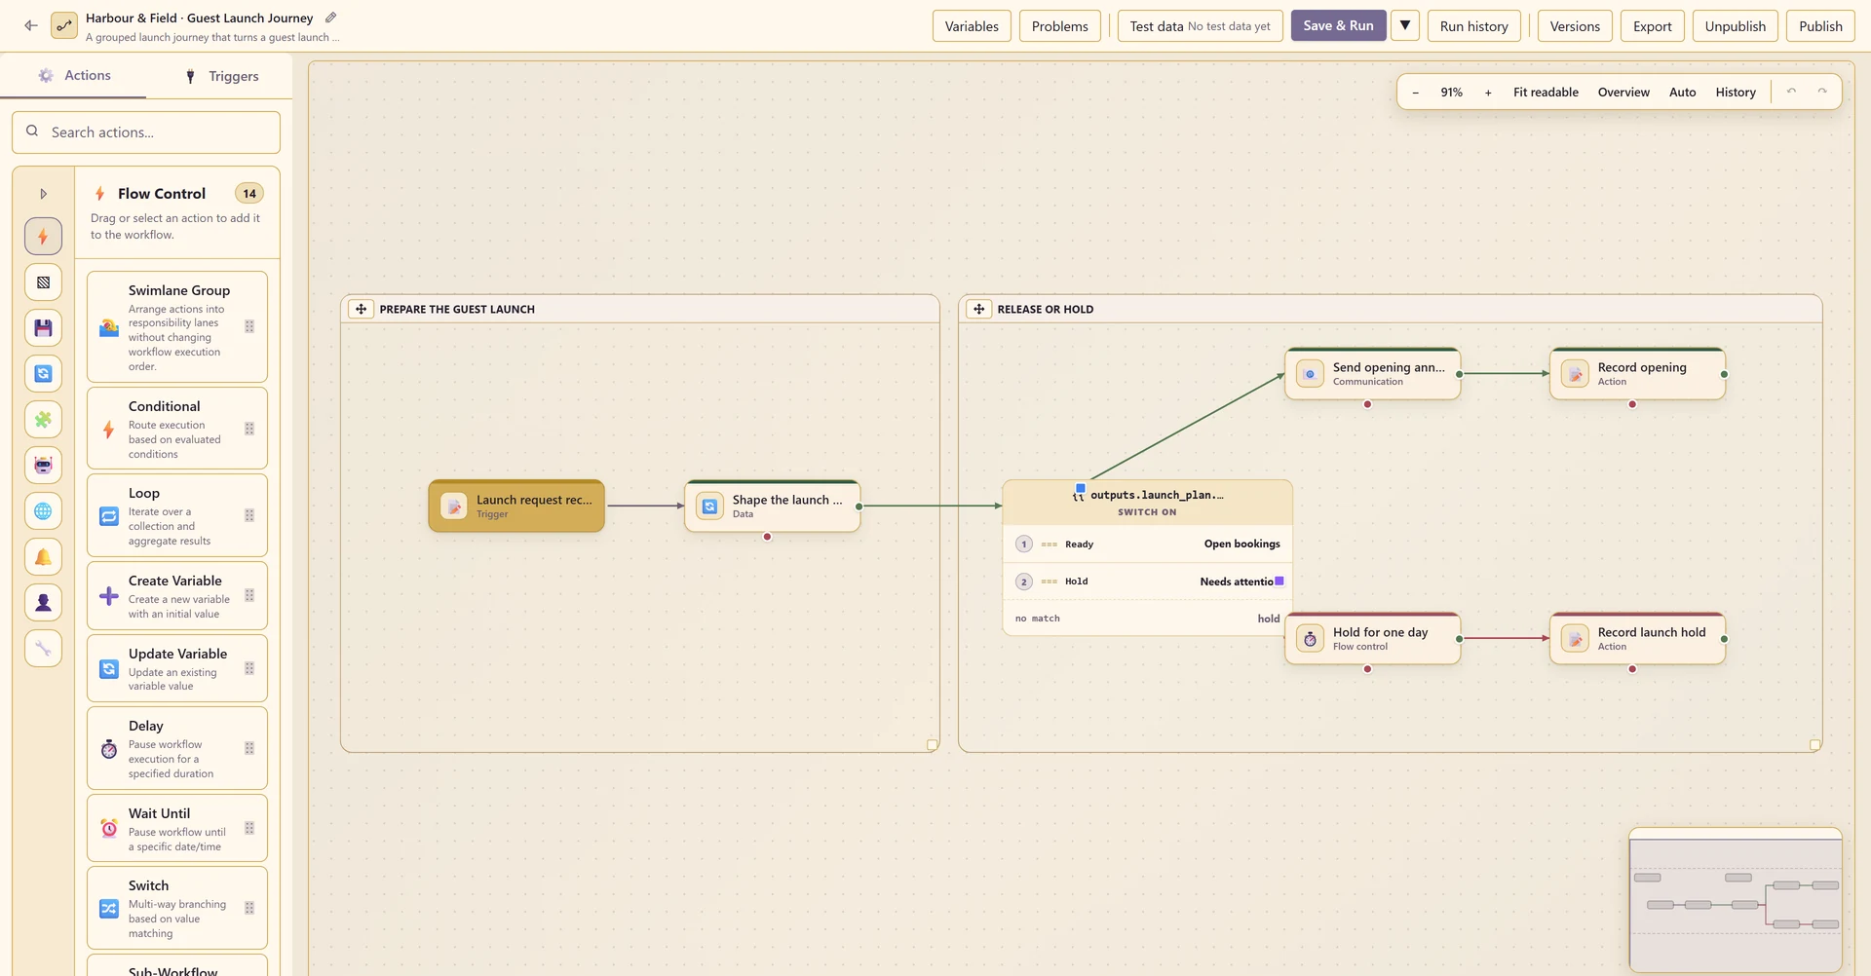This screenshot has width=1871, height=976.
Task: Click the workflow minimap thumbnail
Action: click(1736, 900)
